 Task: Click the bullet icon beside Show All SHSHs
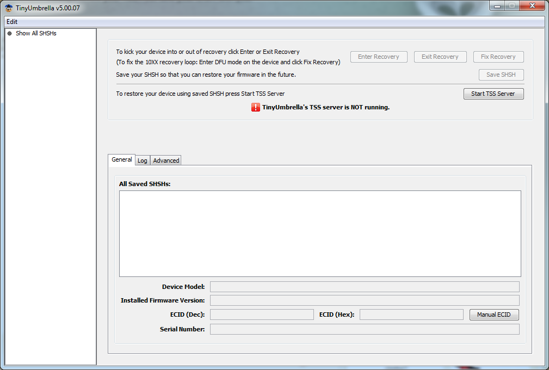(10, 33)
